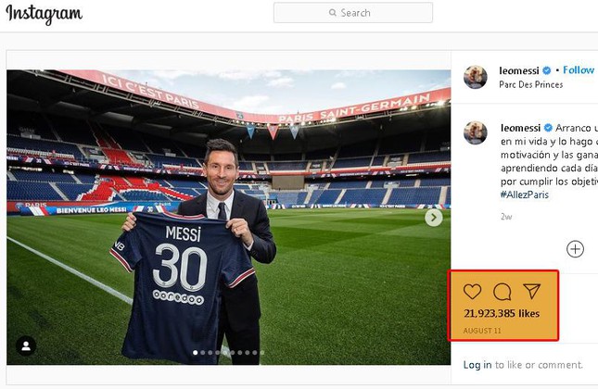Share the post via paper plane icon

click(x=531, y=292)
